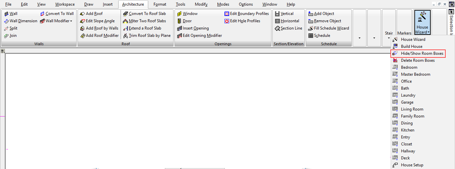Image resolution: width=455 pixels, height=169 pixels.
Task: Open the File menu
Action: [x=8, y=4]
